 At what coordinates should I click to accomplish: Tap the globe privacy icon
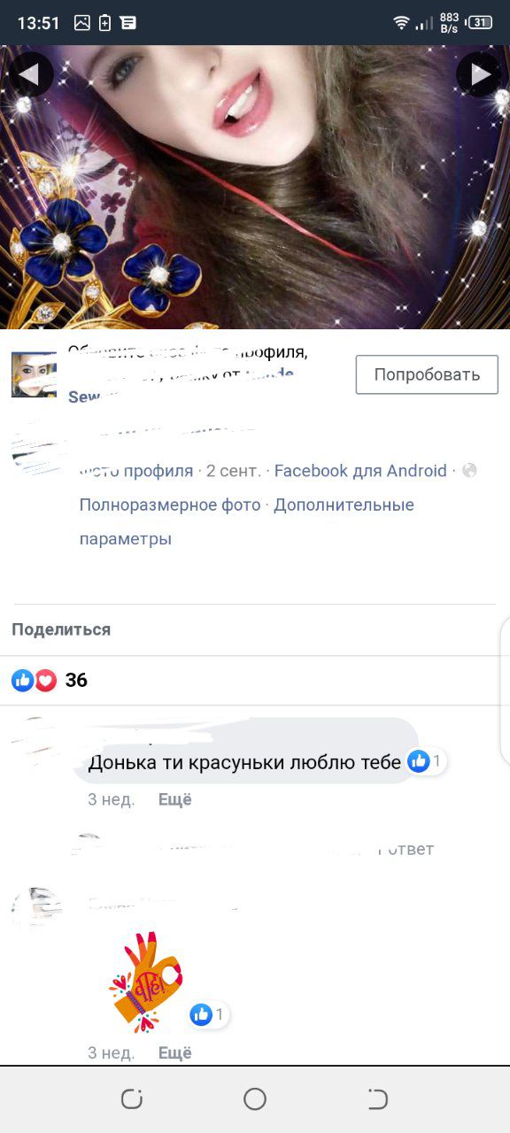(469, 471)
